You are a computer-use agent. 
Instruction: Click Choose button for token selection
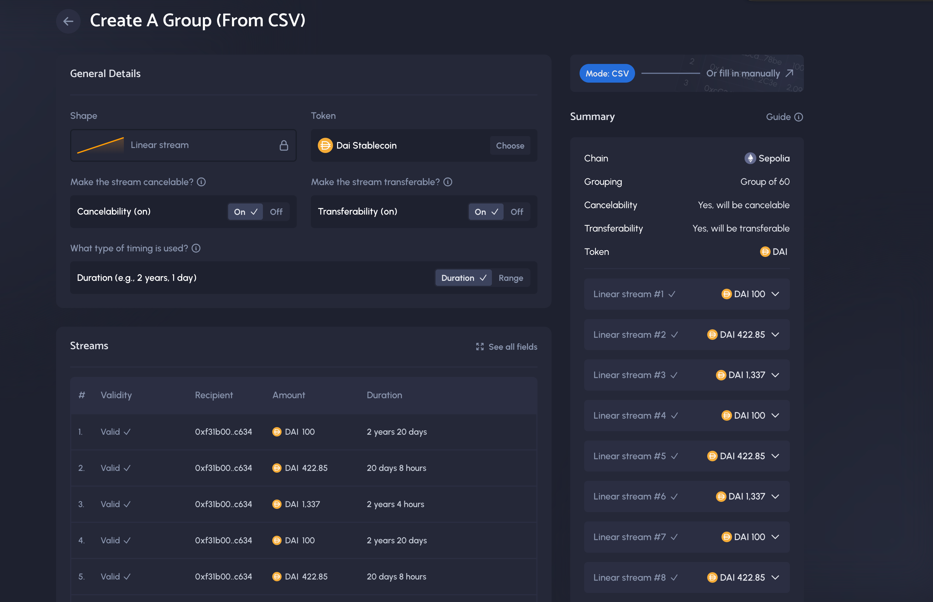point(509,145)
